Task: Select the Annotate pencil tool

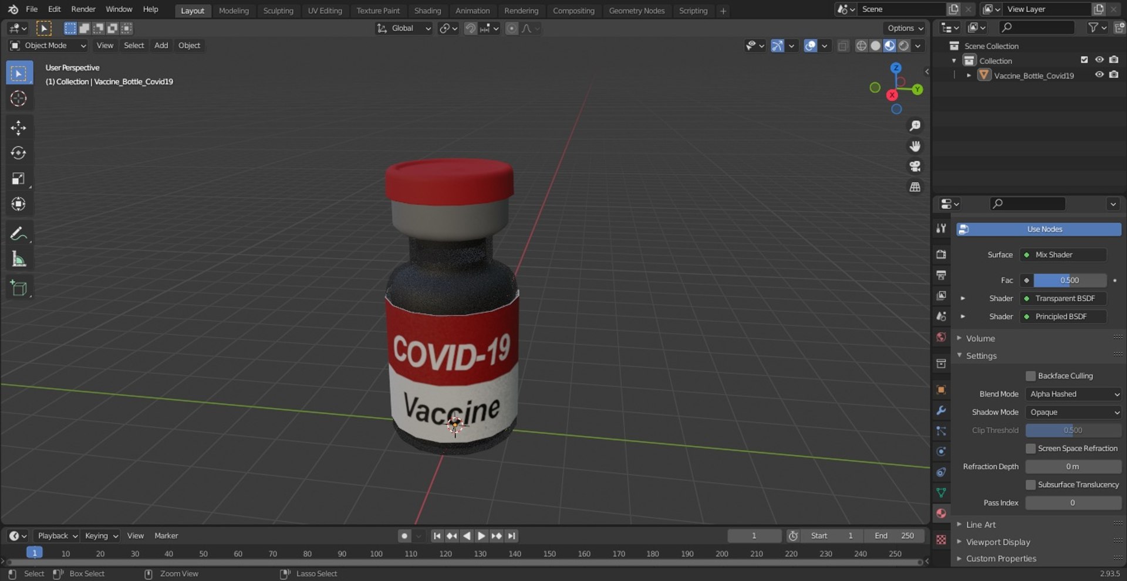Action: pyautogui.click(x=19, y=234)
